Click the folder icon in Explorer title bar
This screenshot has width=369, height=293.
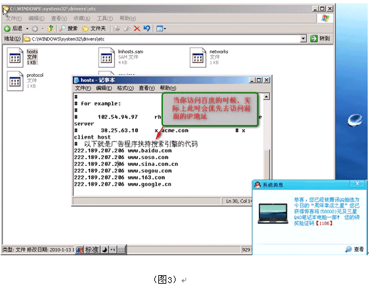6,9
